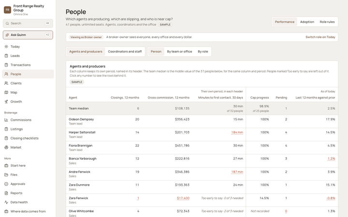Image resolution: width=348 pixels, height=217 pixels.
Task: Click Bianca Yarborough's 1.2% value
Action: pos(332,159)
